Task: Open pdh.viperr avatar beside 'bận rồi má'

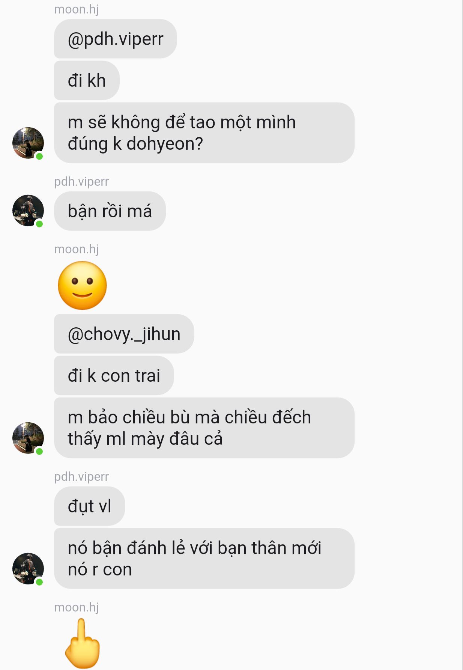Action: pos(28,211)
